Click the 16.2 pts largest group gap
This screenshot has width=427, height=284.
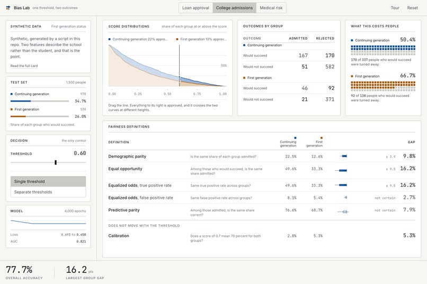79,270
